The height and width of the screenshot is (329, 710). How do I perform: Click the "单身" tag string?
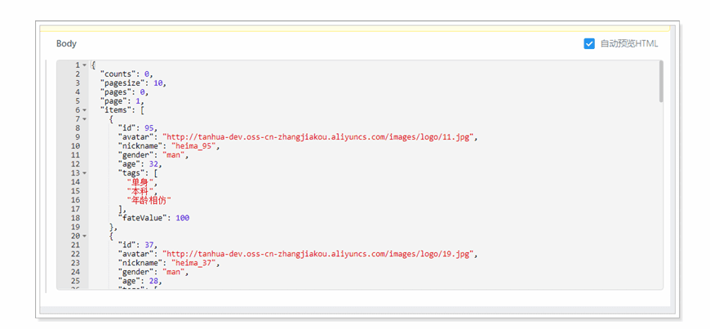click(x=140, y=181)
